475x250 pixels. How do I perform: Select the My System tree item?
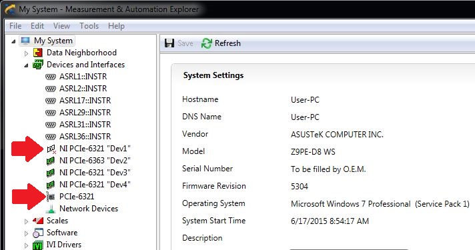(53, 41)
